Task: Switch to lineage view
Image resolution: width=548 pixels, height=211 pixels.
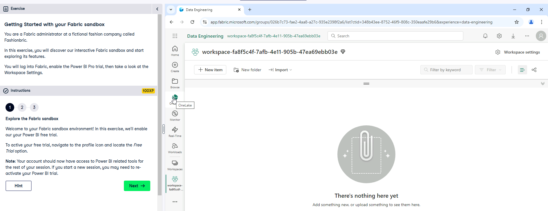Action: click(x=534, y=70)
